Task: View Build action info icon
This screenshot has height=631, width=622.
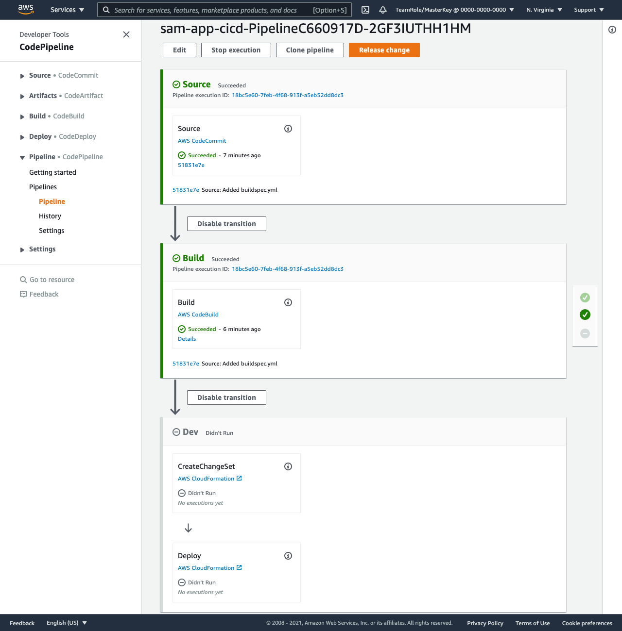Action: [288, 302]
